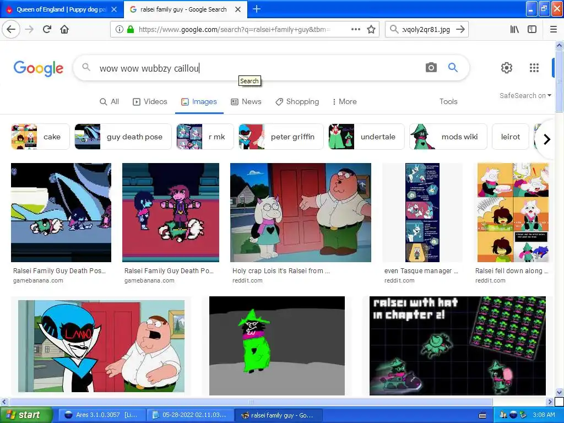The height and width of the screenshot is (423, 564).
Task: Open green Ralsei drawing on gray thumbnail
Action: 277,346
